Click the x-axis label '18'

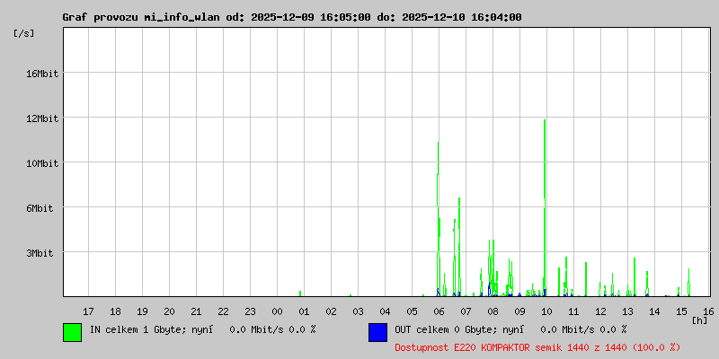[116, 311]
